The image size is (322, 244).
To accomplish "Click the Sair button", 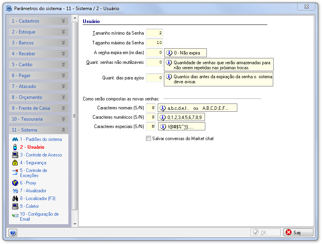I will (x=298, y=232).
